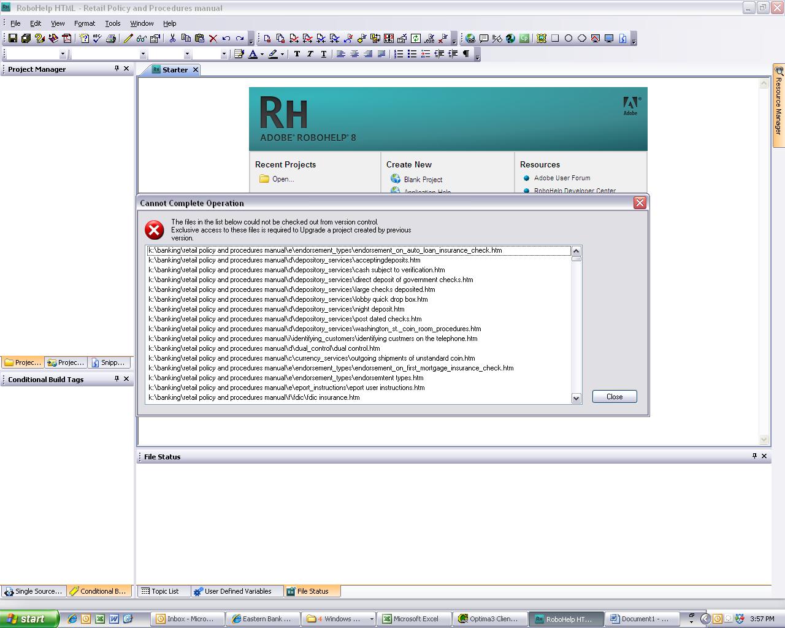Image resolution: width=785 pixels, height=628 pixels.
Task: Open Microsoft Excel from the taskbar
Action: tap(414, 619)
